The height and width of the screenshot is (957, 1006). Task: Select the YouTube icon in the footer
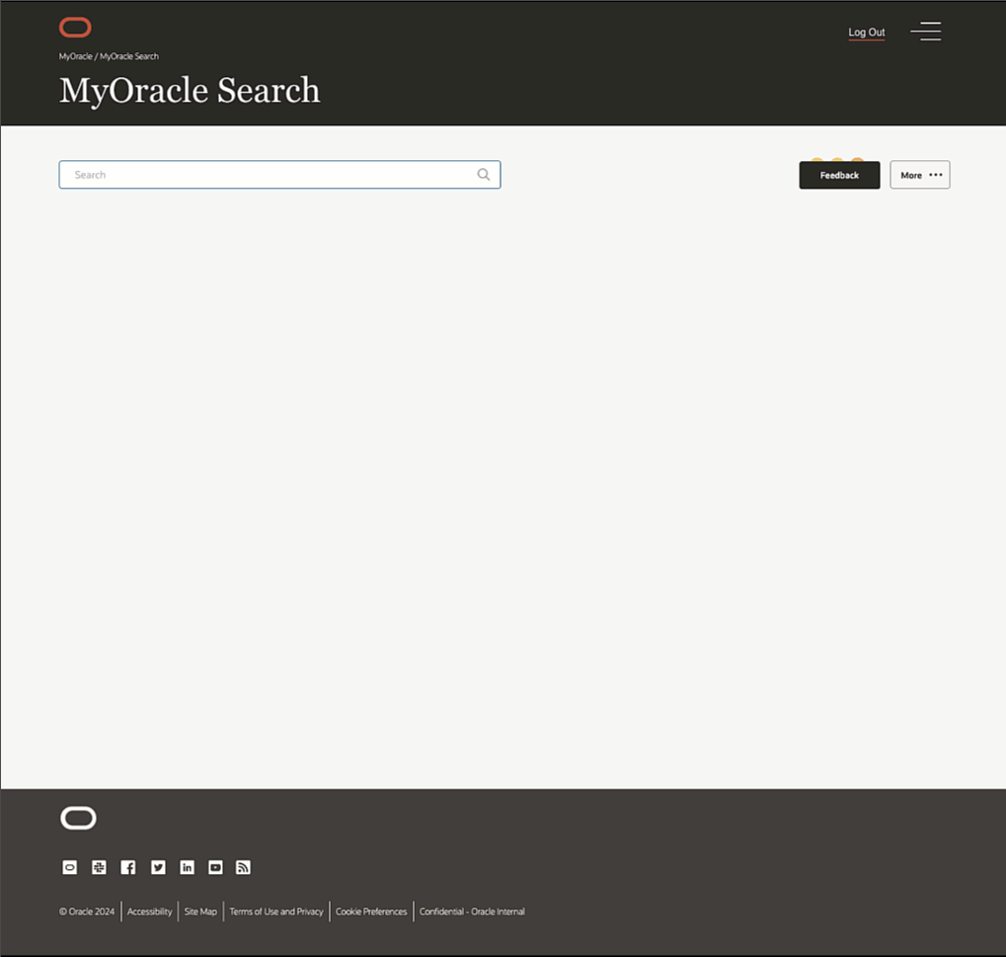(x=214, y=867)
